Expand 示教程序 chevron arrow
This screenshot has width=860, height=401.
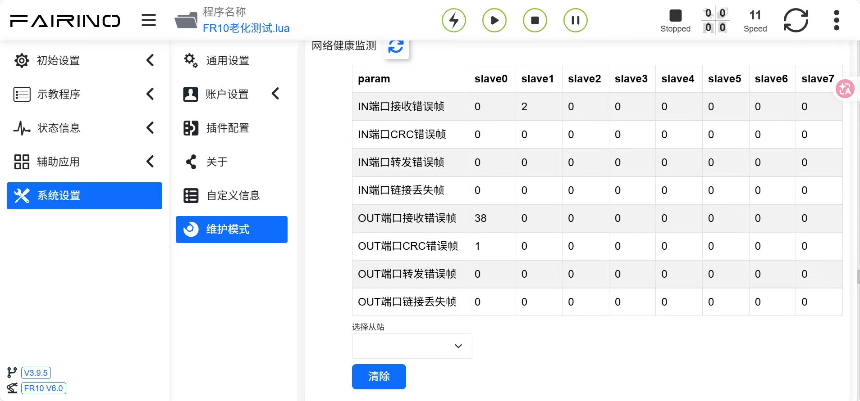coord(151,94)
